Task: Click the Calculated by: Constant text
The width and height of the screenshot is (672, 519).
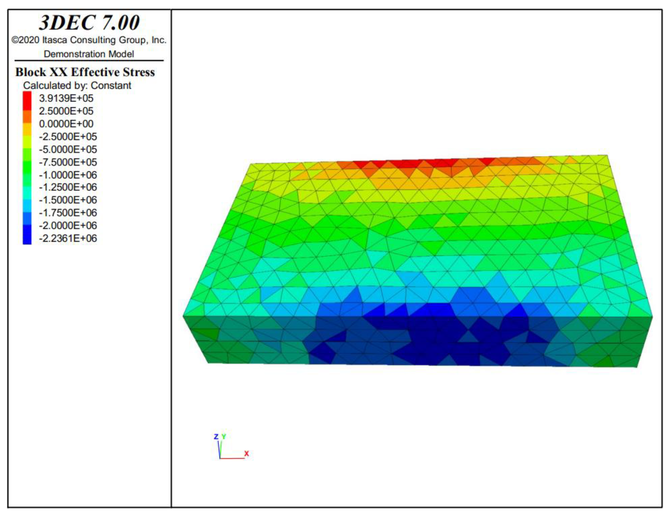Action: 77,85
